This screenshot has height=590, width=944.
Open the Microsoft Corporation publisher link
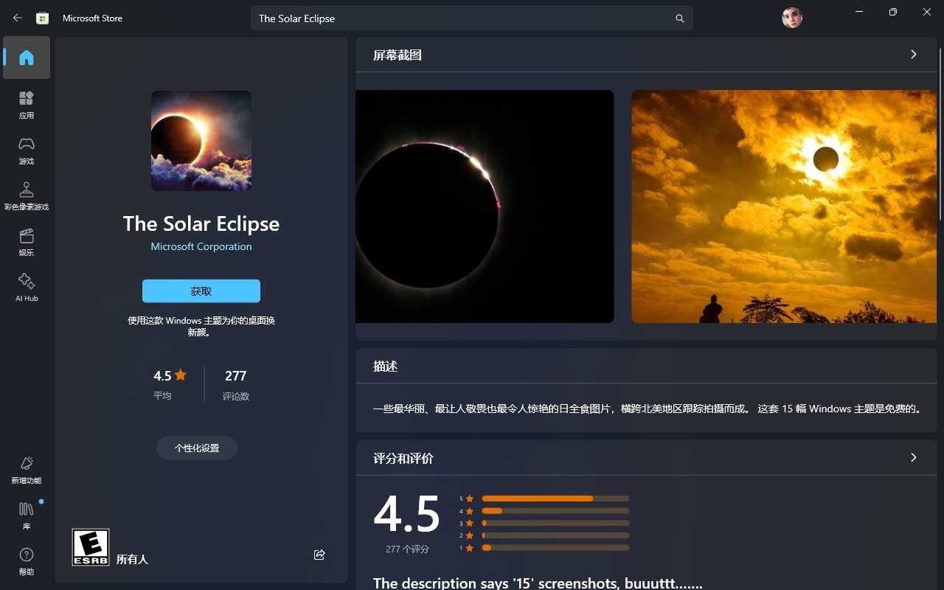pos(201,246)
